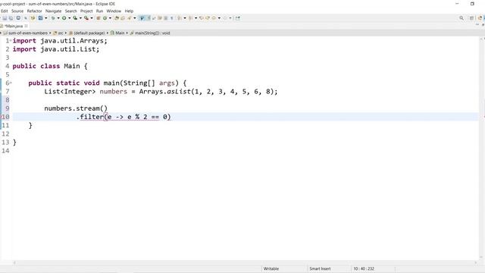Click (default package) in the breadcrumb

point(89,33)
